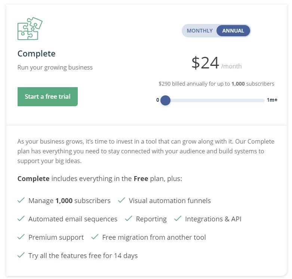Start a free trial
This screenshot has height=279, width=292.
point(48,96)
